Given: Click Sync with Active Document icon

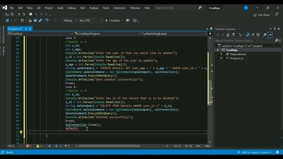Looking at the screenshot, I should pyautogui.click(x=248, y=35).
